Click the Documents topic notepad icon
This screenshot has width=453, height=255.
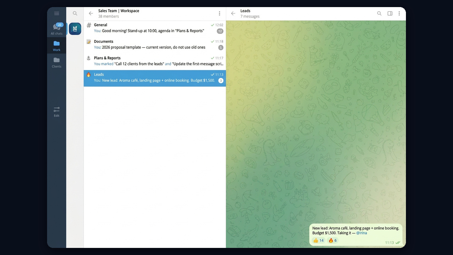[89, 41]
